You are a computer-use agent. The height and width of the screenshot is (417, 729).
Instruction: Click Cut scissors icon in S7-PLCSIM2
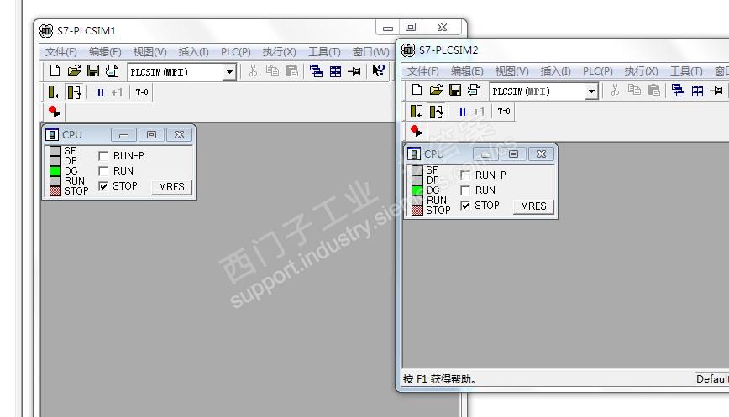[615, 90]
